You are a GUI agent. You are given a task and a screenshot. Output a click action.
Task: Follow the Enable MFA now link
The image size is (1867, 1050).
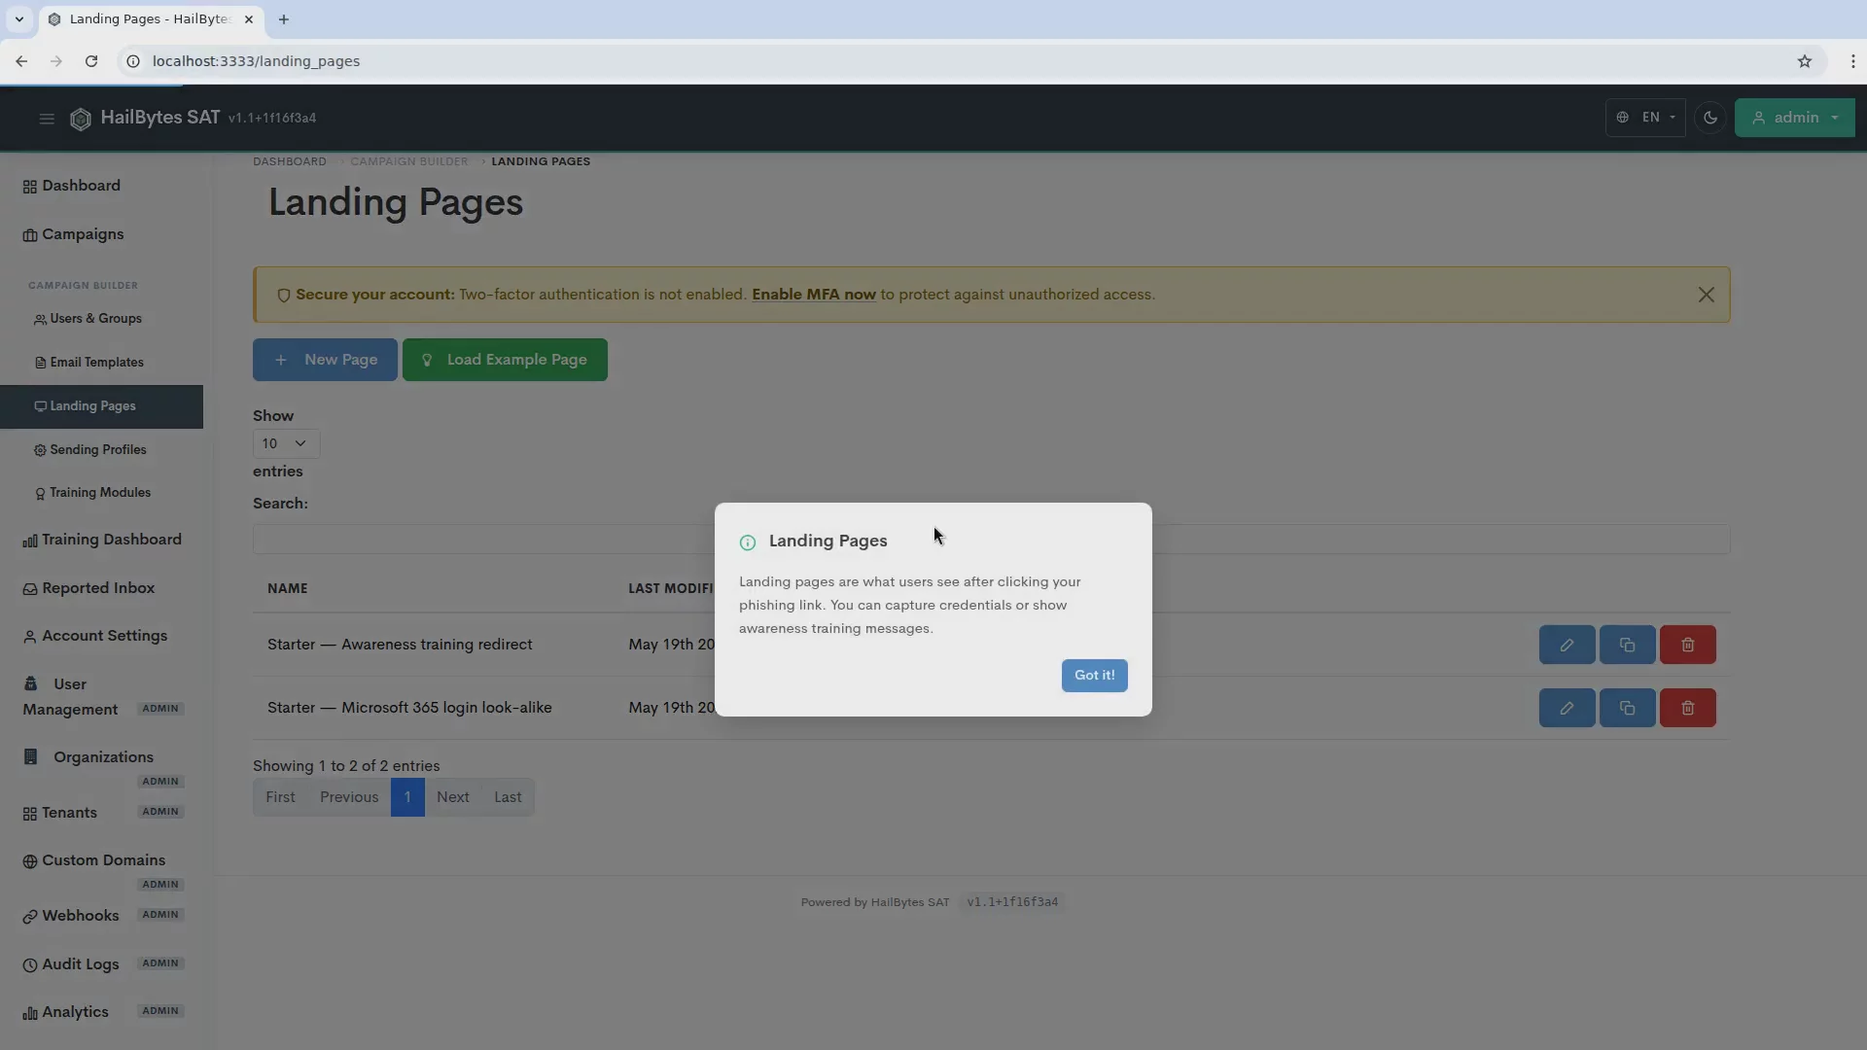click(814, 295)
